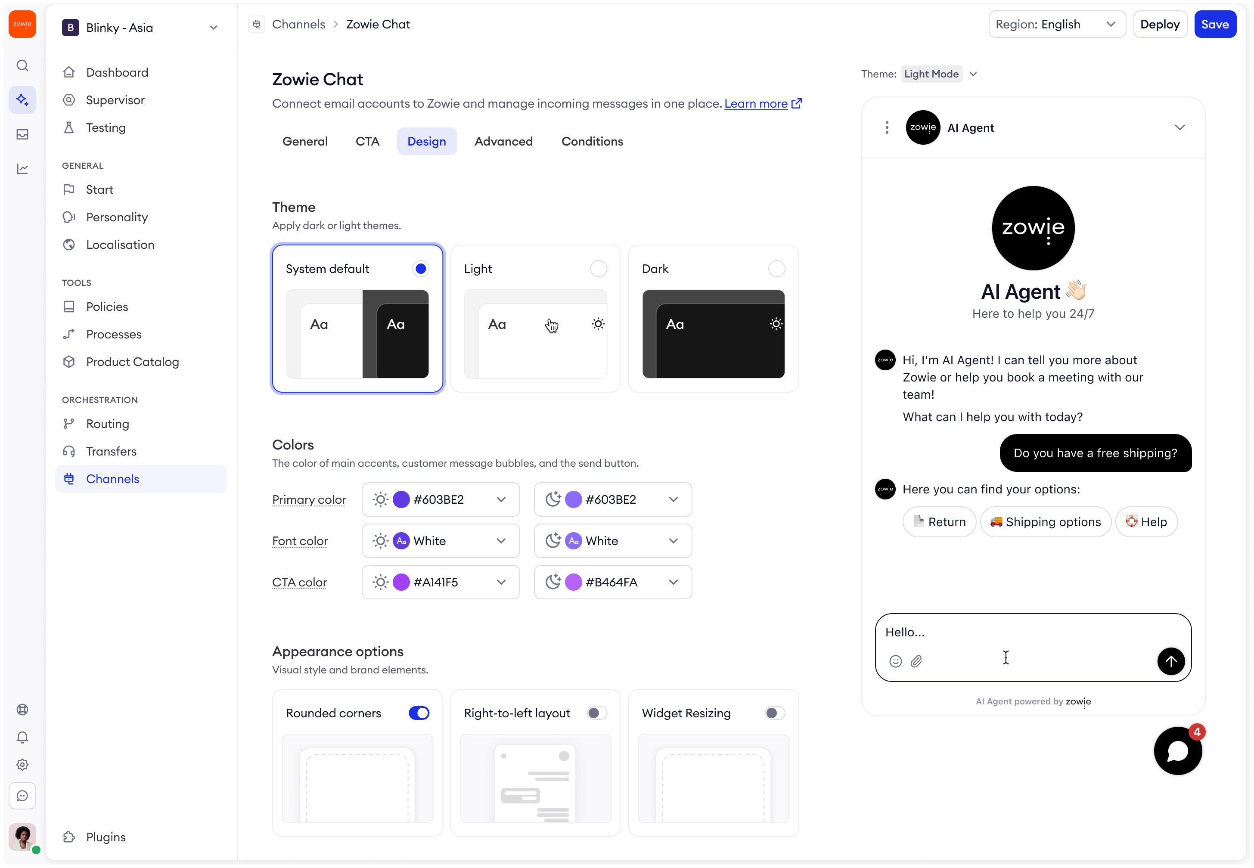Open the inbox icon in left rail
Viewport: 1254px width, 868px height.
pyautogui.click(x=22, y=134)
